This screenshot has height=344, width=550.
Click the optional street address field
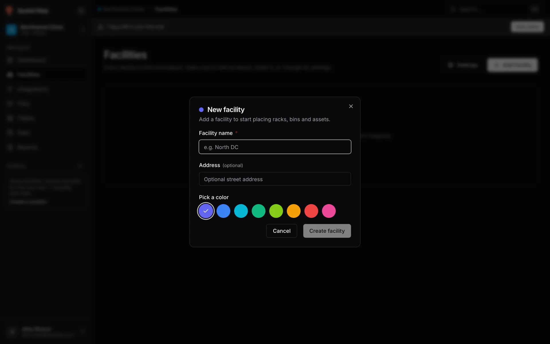click(275, 179)
